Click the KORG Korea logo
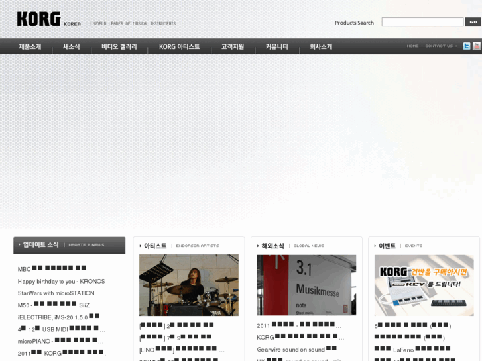Image resolution: width=482 pixels, height=361 pixels. [x=49, y=19]
